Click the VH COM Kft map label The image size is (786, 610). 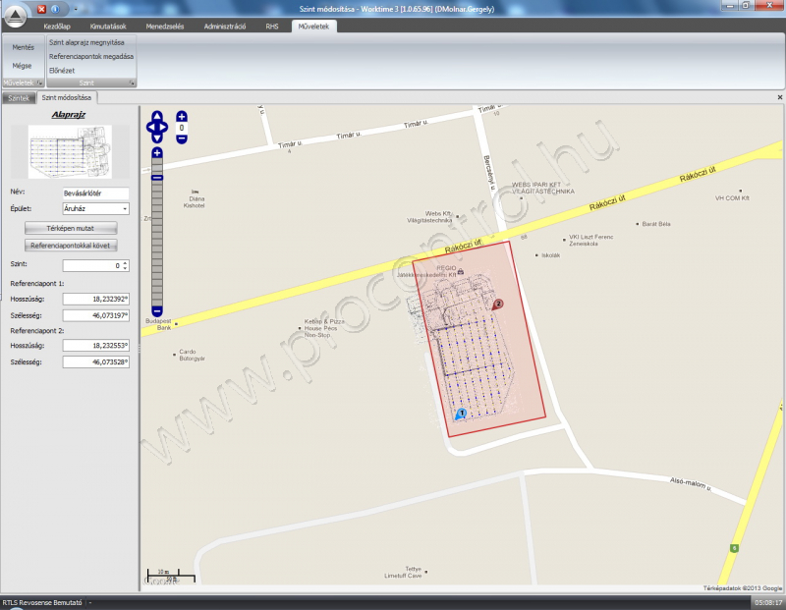tap(732, 198)
